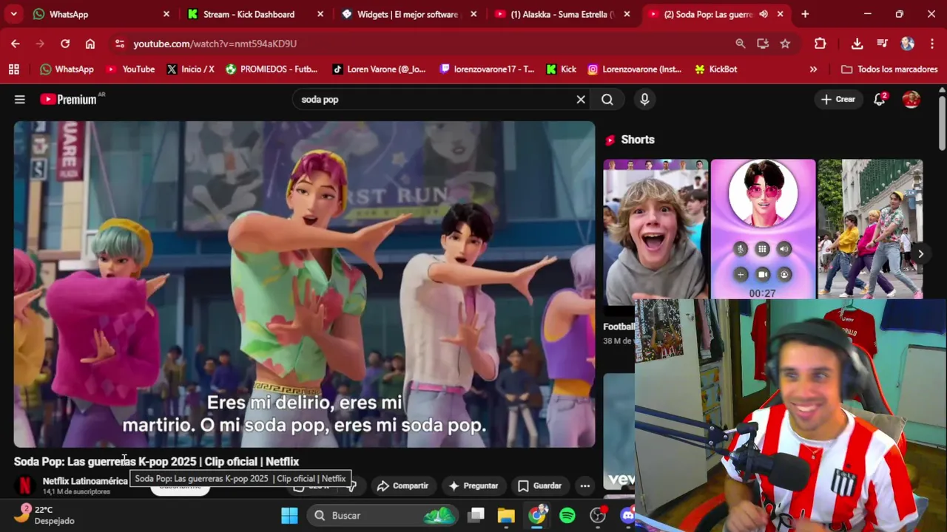Open the browser home page button
This screenshot has height=532, width=947.
click(x=90, y=44)
